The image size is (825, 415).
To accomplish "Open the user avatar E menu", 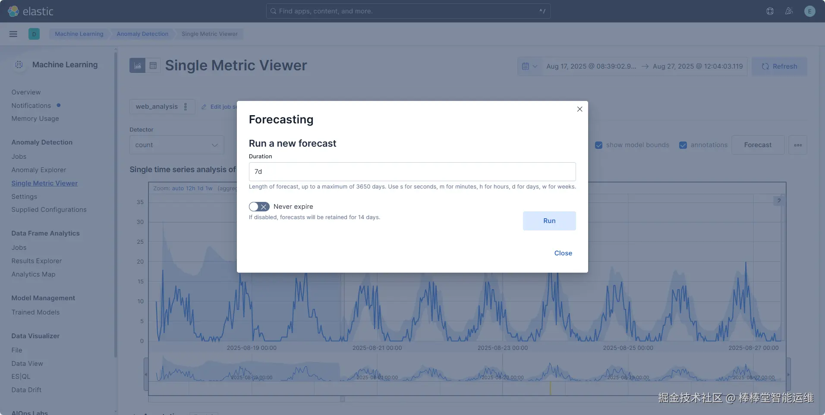I will coord(810,11).
